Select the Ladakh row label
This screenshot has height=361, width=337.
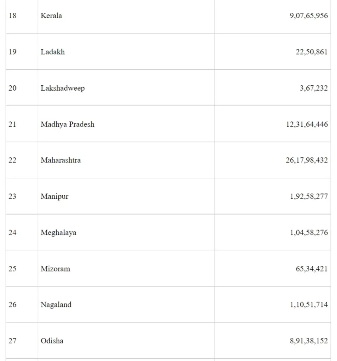click(x=53, y=52)
